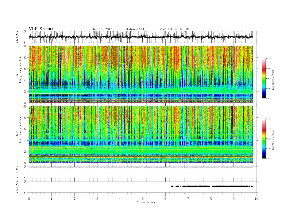
Task: Click the 'start UT = 4:10:1' label
Action: tap(176, 29)
